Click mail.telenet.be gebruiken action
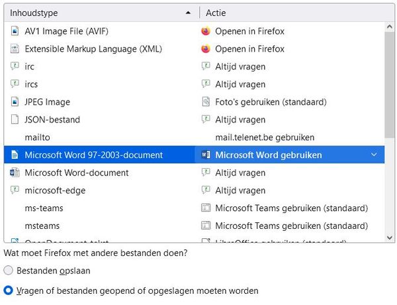This screenshot has height=305, width=397. (265, 137)
